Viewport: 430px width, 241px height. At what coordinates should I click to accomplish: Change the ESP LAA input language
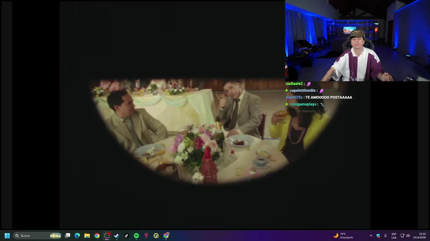click(394, 236)
